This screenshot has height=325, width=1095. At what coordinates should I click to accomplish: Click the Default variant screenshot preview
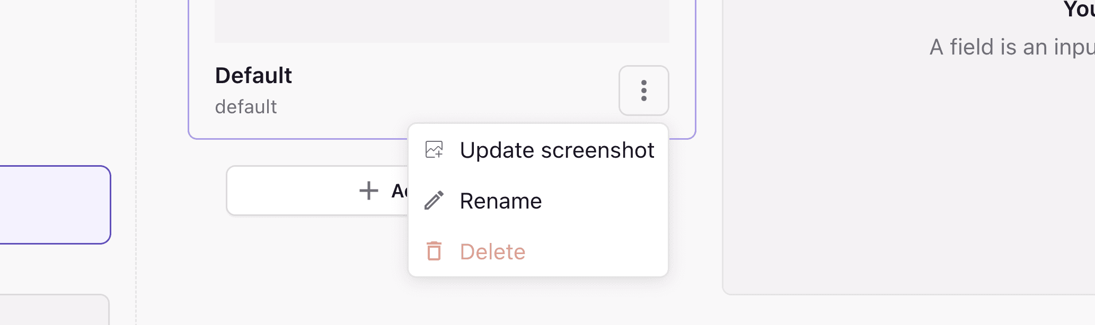[x=441, y=20]
